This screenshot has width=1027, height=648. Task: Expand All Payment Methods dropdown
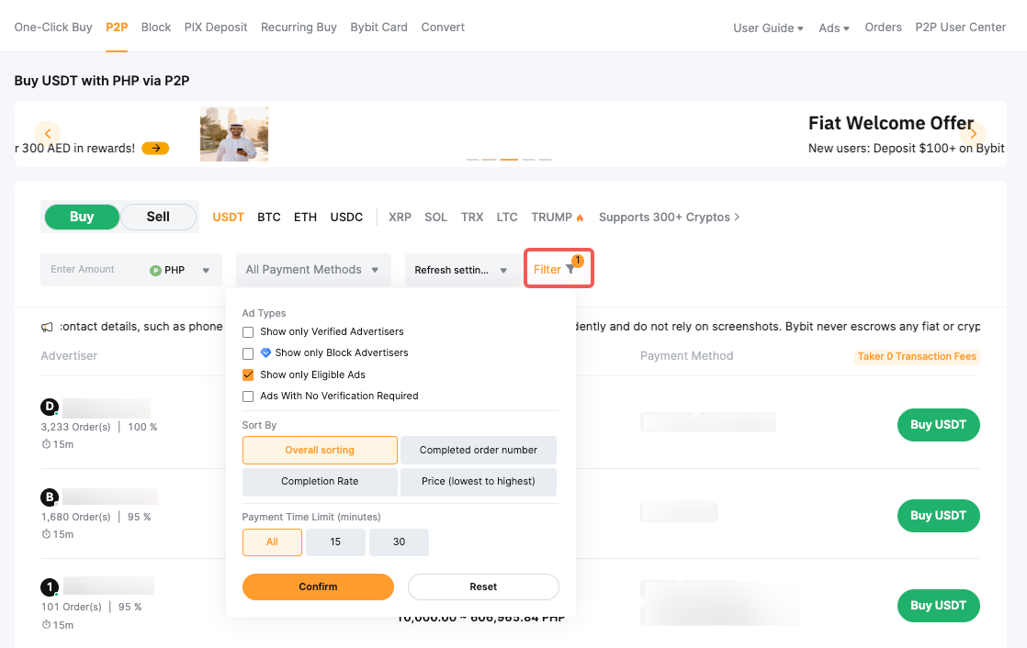pyautogui.click(x=313, y=270)
